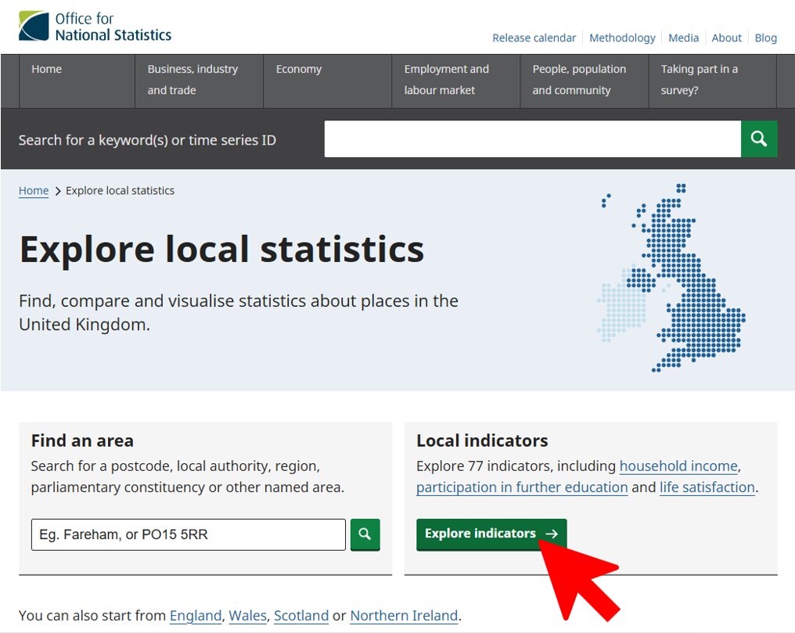Open the Home navigation tab
Image resolution: width=795 pixels, height=633 pixels.
tap(46, 69)
